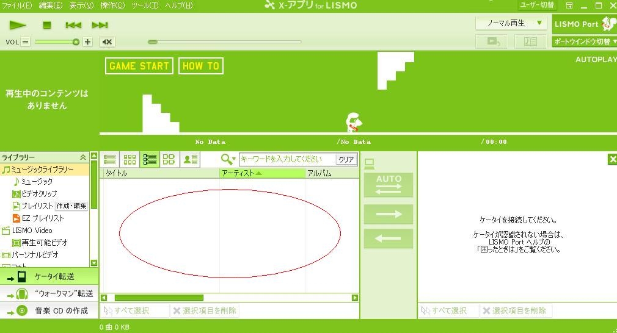Select 再生可能ビデオ in the tree
617x333 pixels.
45,242
